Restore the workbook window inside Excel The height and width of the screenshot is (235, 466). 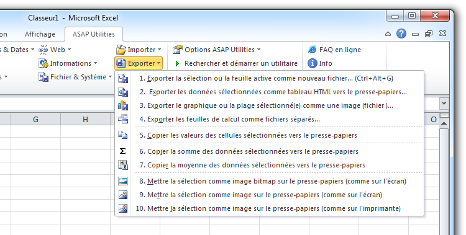(x=429, y=34)
